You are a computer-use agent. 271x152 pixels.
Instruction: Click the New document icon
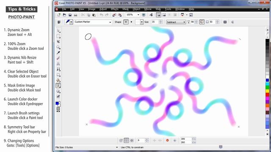tap(59, 15)
